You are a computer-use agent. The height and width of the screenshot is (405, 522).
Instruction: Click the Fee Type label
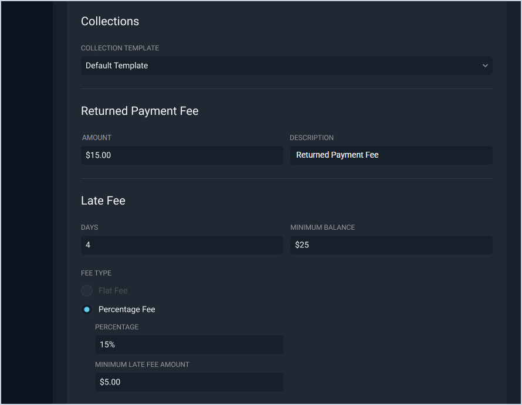point(96,273)
